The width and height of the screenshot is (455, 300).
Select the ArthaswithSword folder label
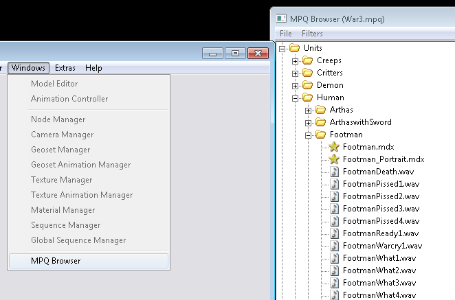pos(360,122)
